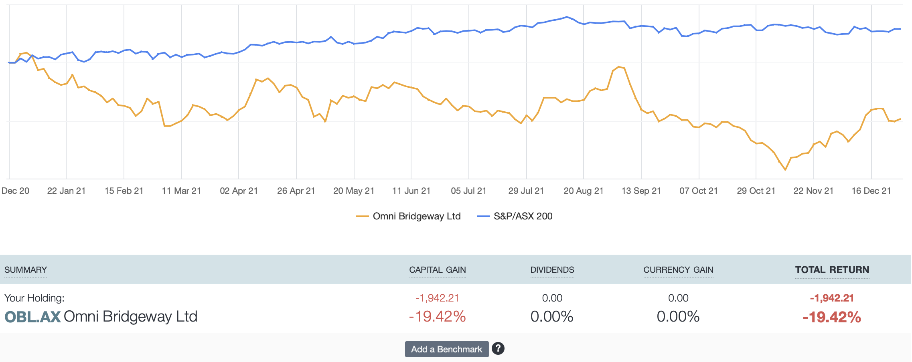This screenshot has height=362, width=912.
Task: Click the CURRENCY GAIN header
Action: 678,270
